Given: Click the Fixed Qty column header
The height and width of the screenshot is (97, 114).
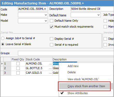Looking at the screenshot, I should point(18,59).
